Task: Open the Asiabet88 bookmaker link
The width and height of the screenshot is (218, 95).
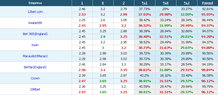Action: tap(35, 23)
